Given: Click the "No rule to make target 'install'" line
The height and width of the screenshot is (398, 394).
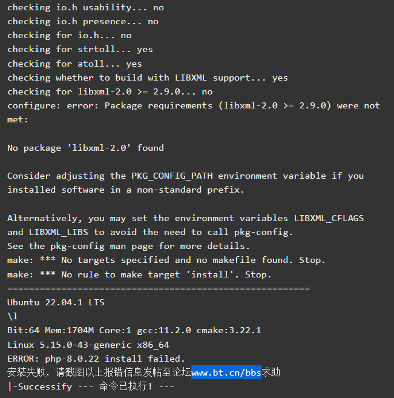Looking at the screenshot, I should coord(139,274).
